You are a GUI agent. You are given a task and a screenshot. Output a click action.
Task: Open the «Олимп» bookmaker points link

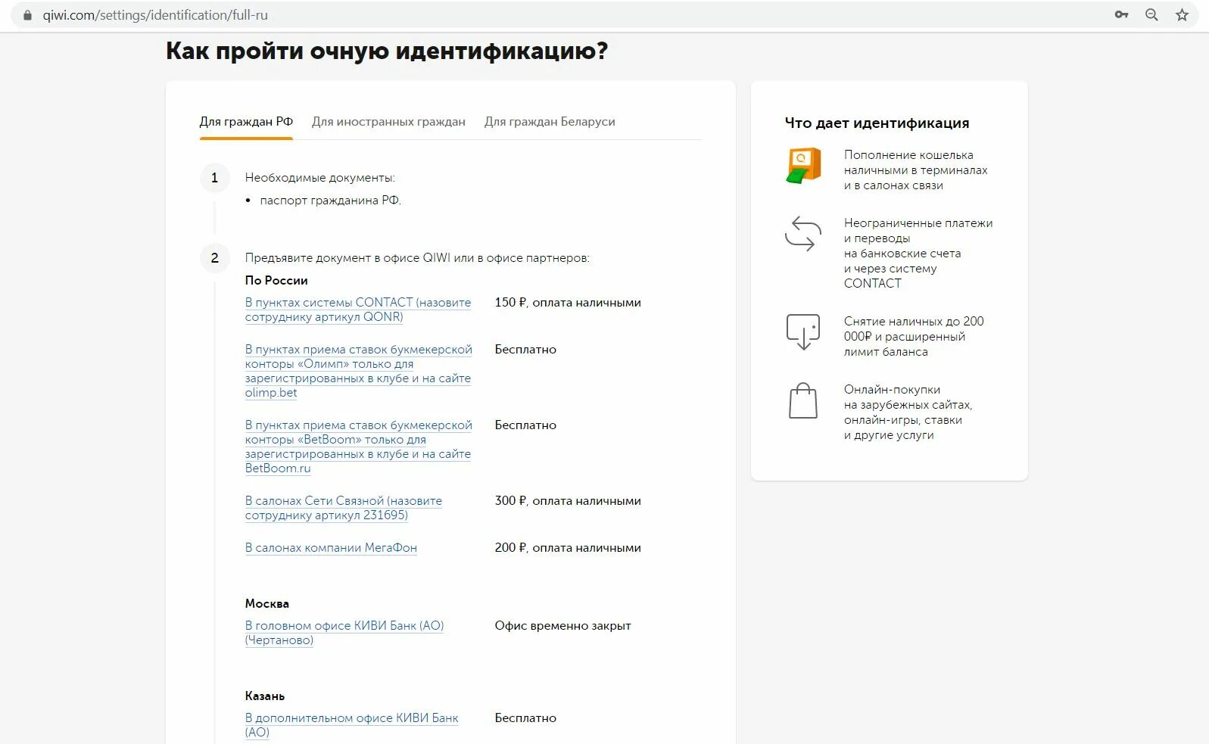pyautogui.click(x=358, y=371)
